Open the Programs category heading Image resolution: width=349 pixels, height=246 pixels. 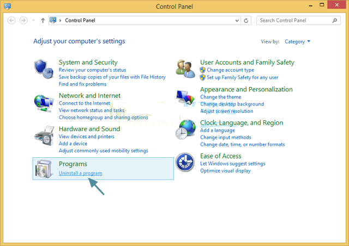coord(73,164)
